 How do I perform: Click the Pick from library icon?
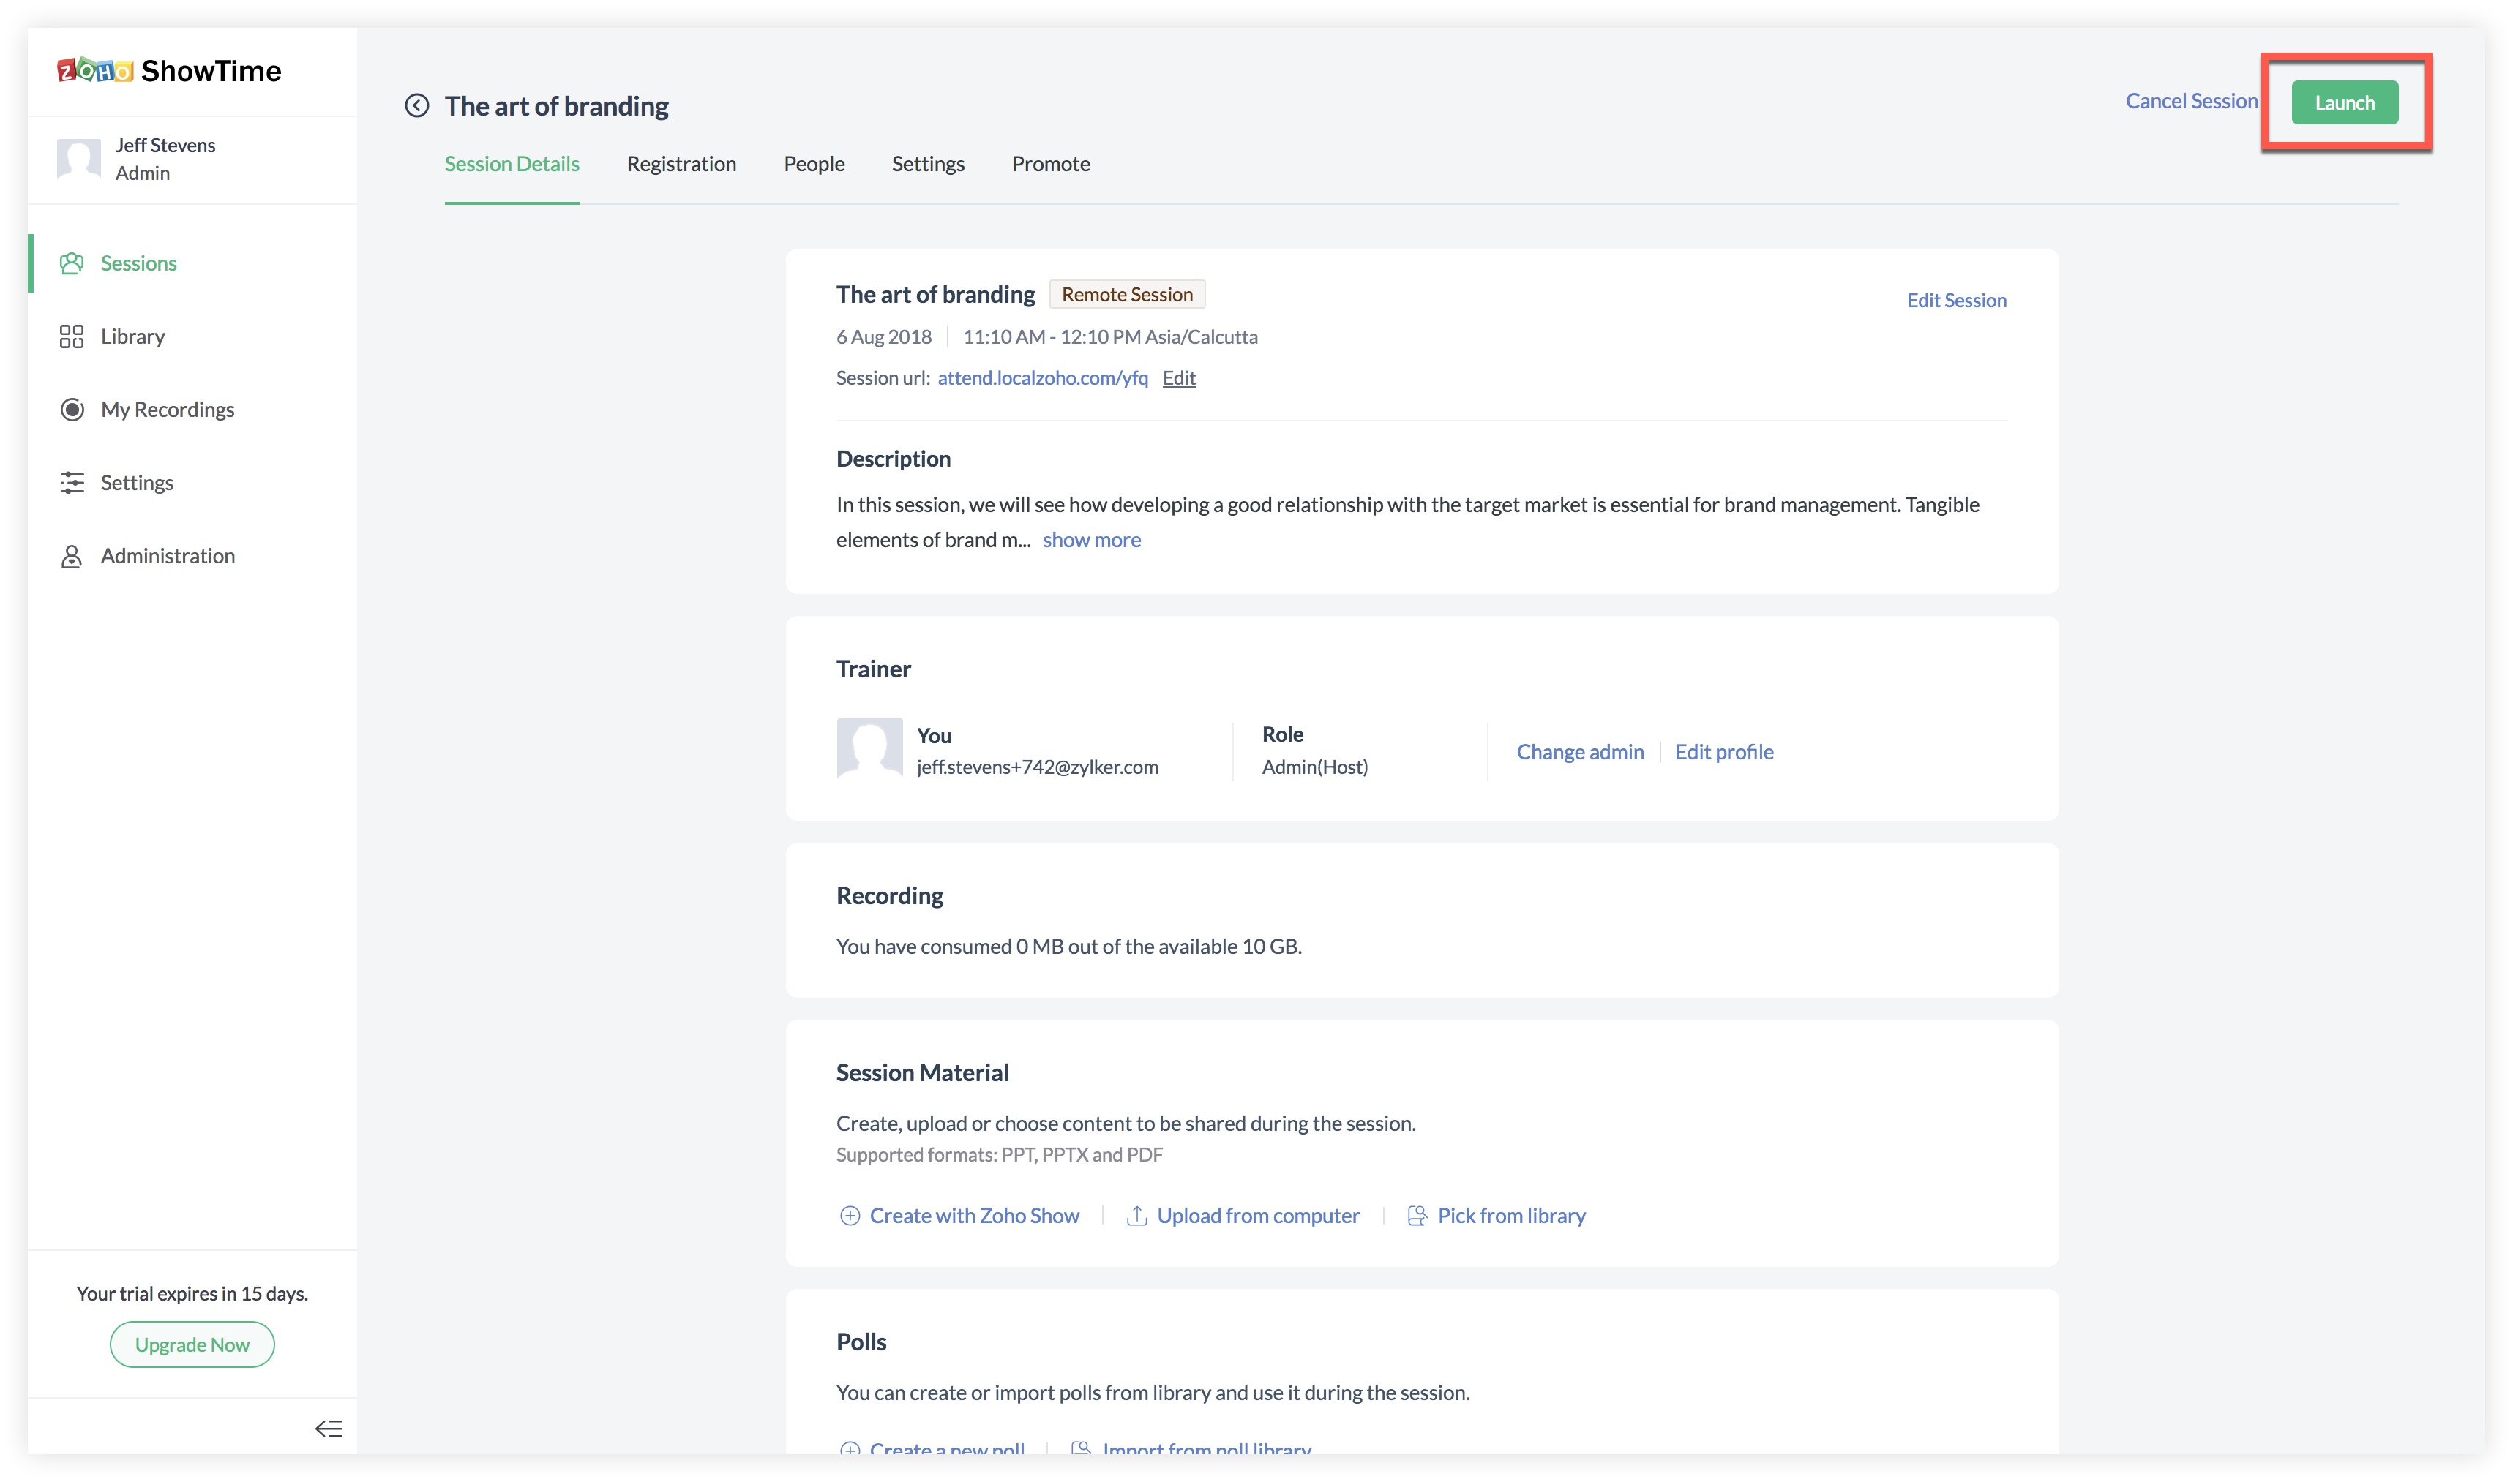[1416, 1215]
